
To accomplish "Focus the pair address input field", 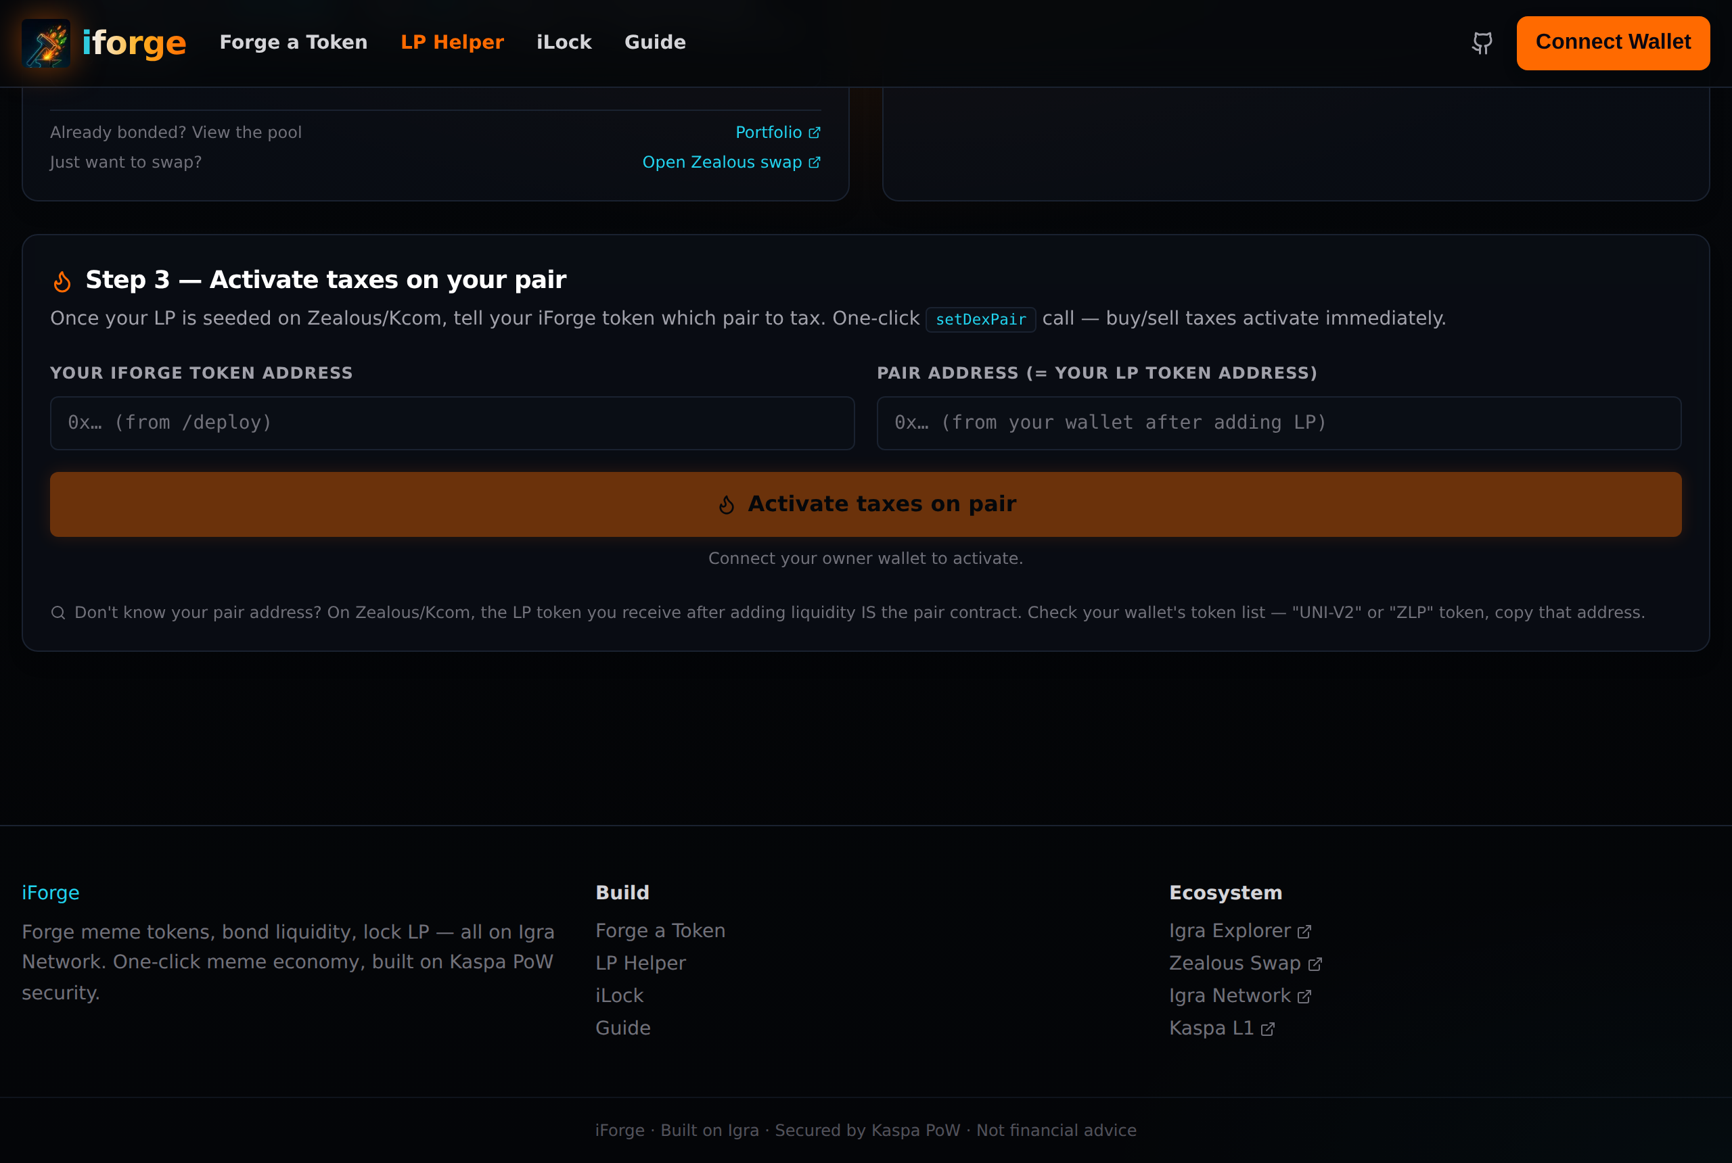I will [x=1279, y=423].
